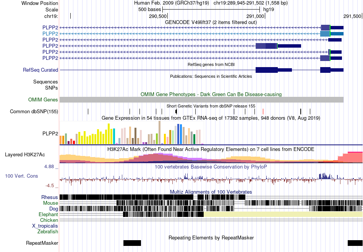Click the 100 Vert. Cons track label
Image resolution: width=363 pixels, height=252 pixels.
[21, 176]
